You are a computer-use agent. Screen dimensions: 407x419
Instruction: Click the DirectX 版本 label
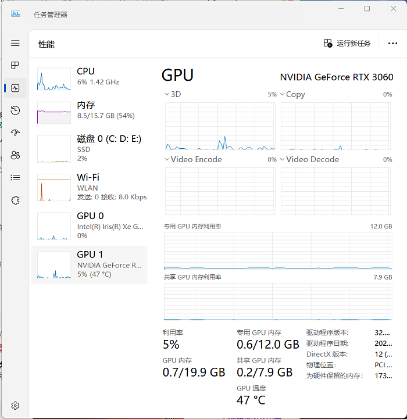[x=327, y=354]
